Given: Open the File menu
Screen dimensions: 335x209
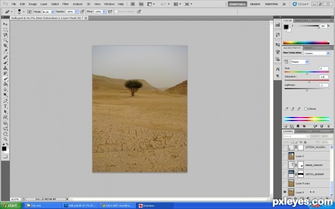Looking at the screenshot, I should pos(13,4).
